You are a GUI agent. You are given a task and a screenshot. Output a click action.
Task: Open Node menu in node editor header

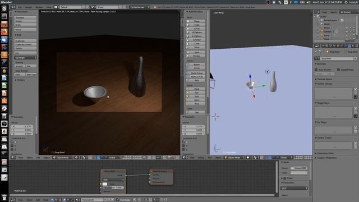tap(45, 200)
